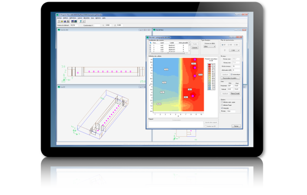Click the Aucune button
The height and width of the screenshot is (195, 307).
(x=194, y=48)
